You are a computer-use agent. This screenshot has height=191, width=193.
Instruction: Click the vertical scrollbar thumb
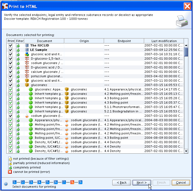(x=186, y=52)
